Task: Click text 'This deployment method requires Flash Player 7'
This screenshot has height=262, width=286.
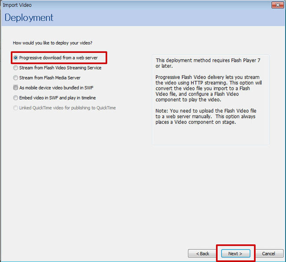Action: click(208, 60)
